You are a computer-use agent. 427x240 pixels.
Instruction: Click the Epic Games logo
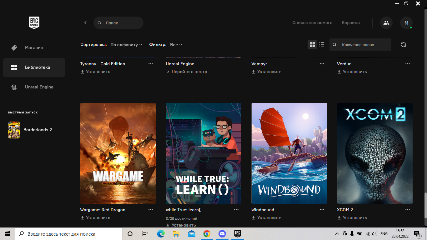(34, 23)
